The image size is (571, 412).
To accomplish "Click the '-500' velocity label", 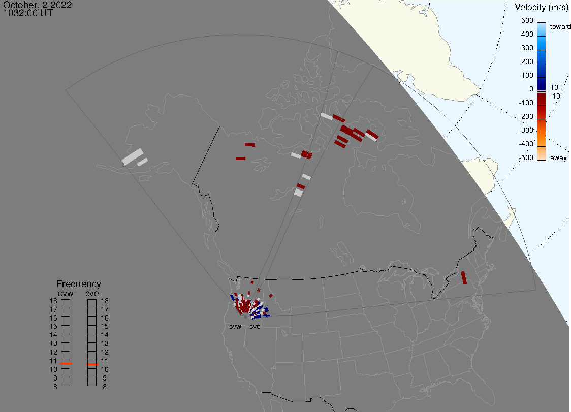I will click(x=526, y=157).
